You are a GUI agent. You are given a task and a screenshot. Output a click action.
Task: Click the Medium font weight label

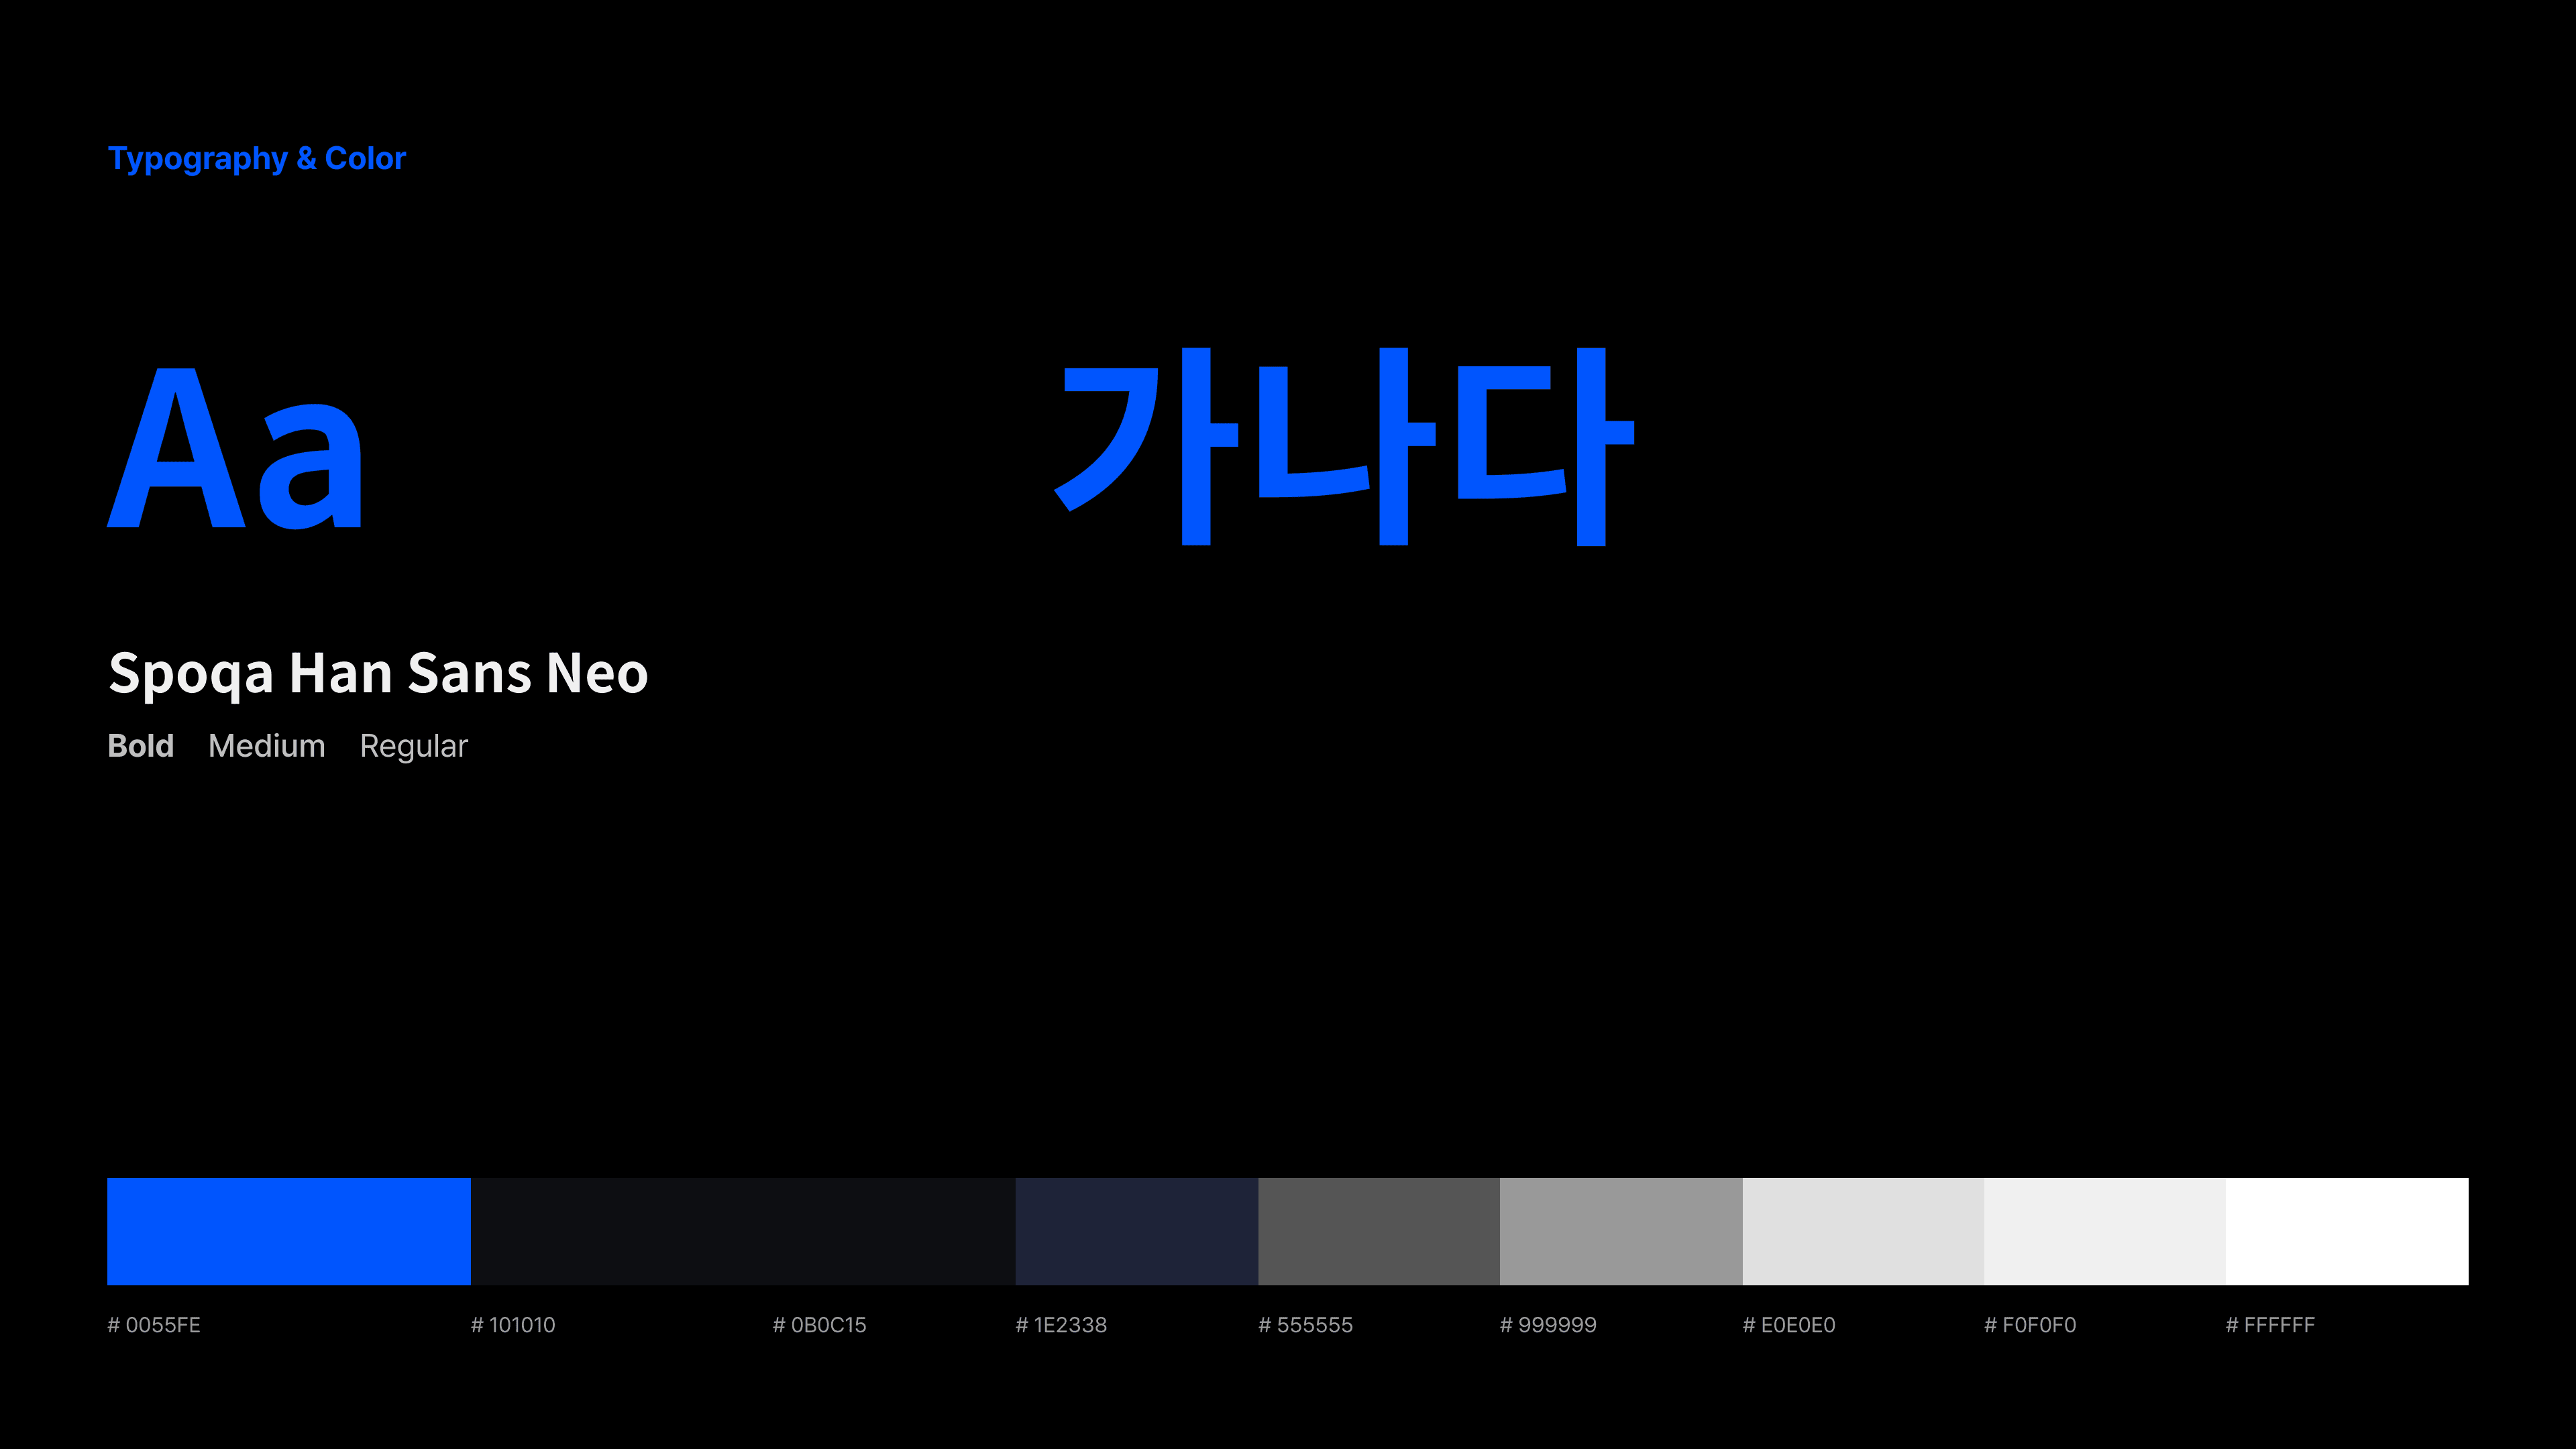tap(266, 746)
